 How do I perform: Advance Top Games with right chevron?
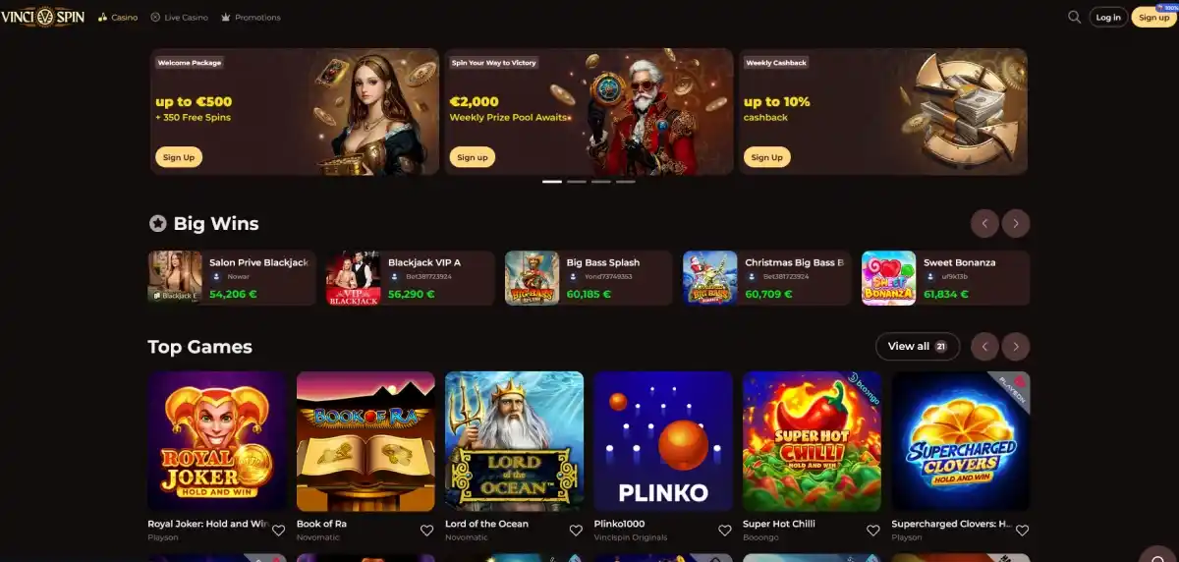1016,346
